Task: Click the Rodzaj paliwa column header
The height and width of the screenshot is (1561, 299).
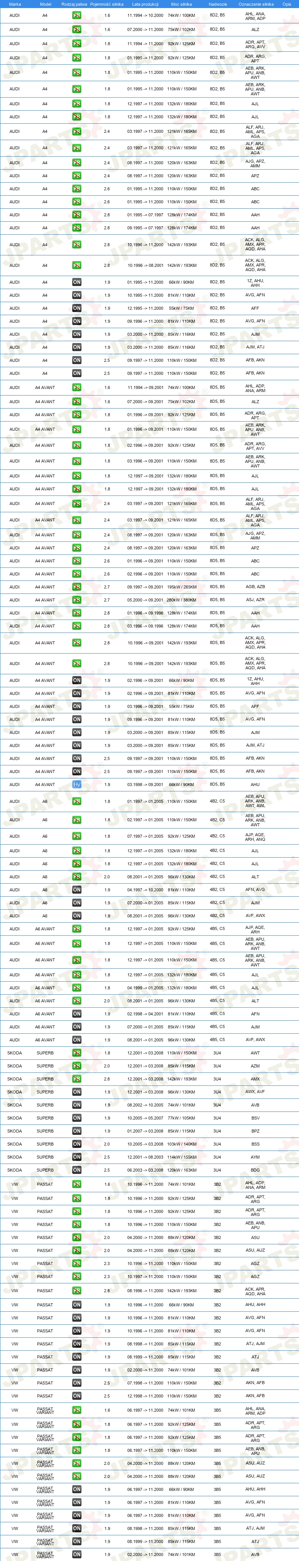Action: [75, 3]
